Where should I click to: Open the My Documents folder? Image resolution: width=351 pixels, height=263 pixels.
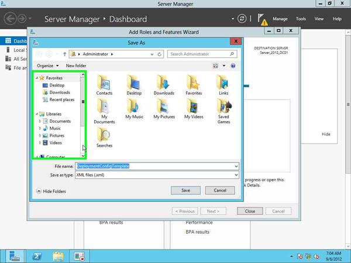(104, 111)
